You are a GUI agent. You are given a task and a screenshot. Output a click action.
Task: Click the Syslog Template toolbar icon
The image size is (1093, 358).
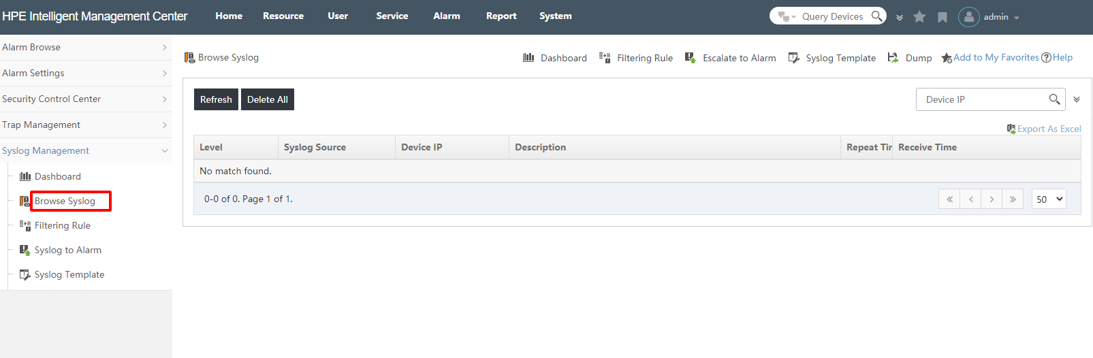(794, 58)
